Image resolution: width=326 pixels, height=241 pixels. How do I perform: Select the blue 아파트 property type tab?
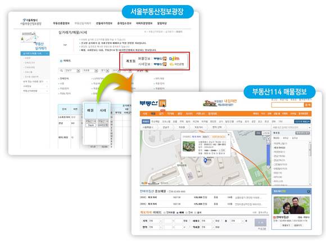pyautogui.click(x=146, y=122)
